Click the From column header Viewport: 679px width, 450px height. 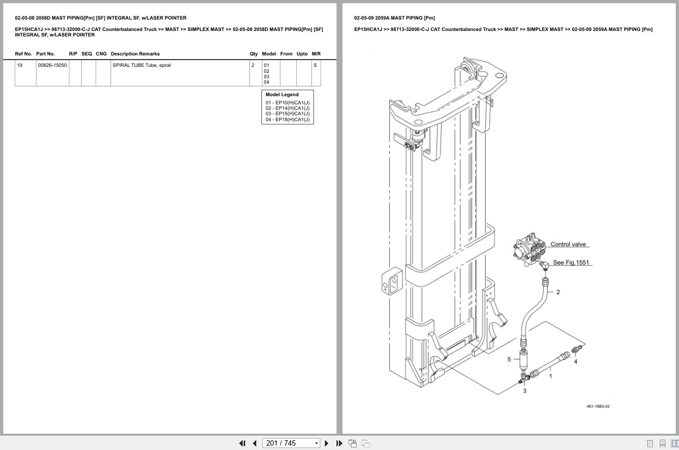click(x=286, y=54)
